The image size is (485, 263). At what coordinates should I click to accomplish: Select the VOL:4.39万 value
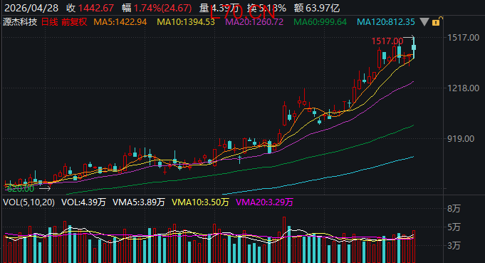[x=83, y=202]
